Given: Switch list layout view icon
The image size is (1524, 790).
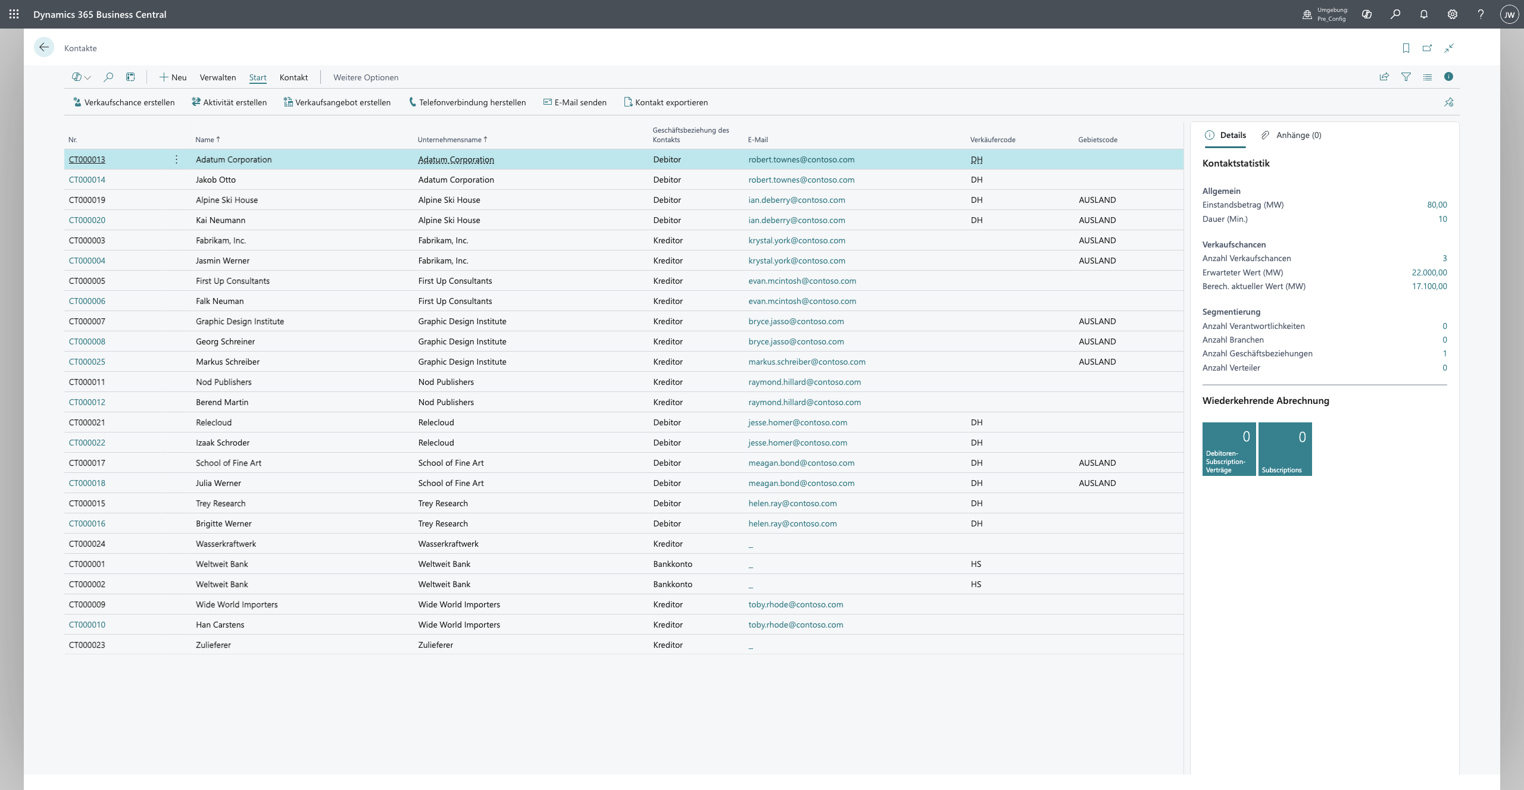Looking at the screenshot, I should [1428, 77].
